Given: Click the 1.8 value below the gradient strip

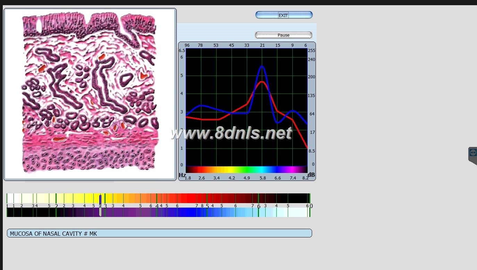Looking at the screenshot, I should [187, 178].
